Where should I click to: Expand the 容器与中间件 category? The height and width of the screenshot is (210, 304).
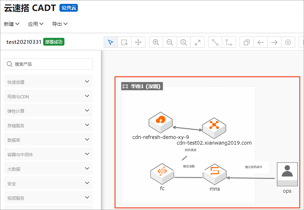click(48, 154)
